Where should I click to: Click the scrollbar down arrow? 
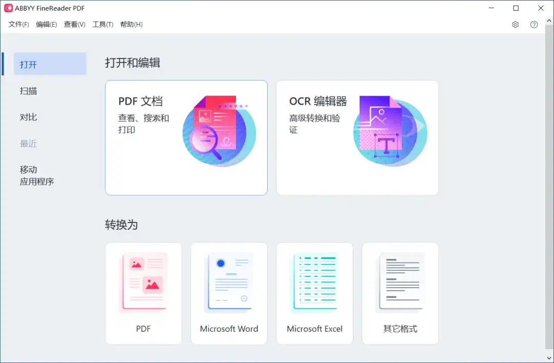pyautogui.click(x=549, y=358)
